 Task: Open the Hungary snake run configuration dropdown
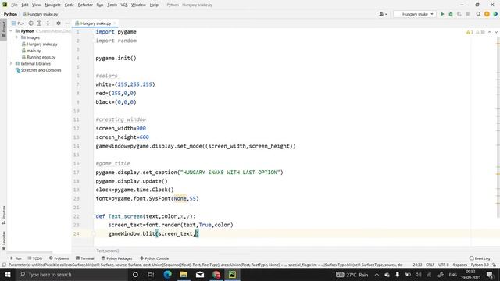[x=415, y=14]
